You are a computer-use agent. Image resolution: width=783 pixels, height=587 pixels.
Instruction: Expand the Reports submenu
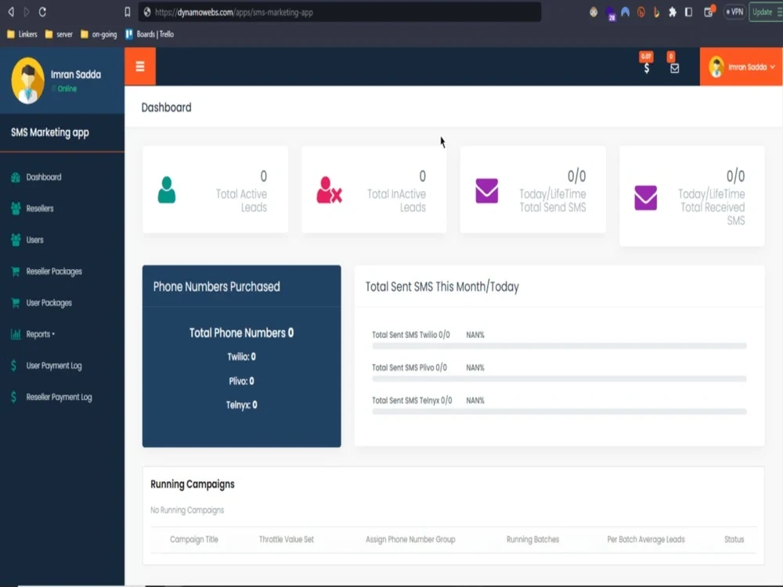tap(40, 334)
